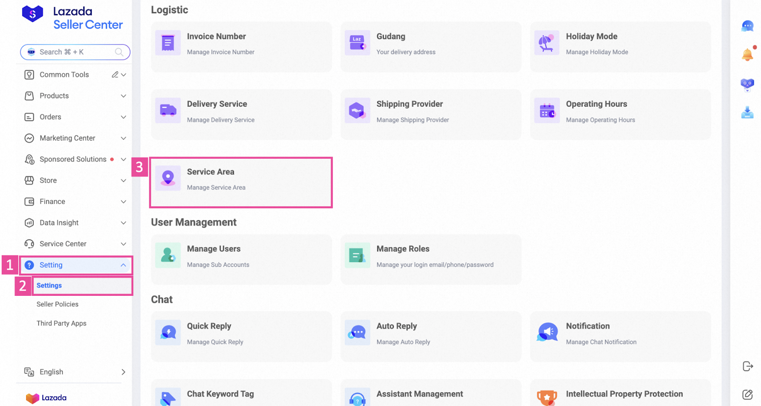Click the Service Area map pin icon
This screenshot has width=761, height=406.
pos(168,178)
